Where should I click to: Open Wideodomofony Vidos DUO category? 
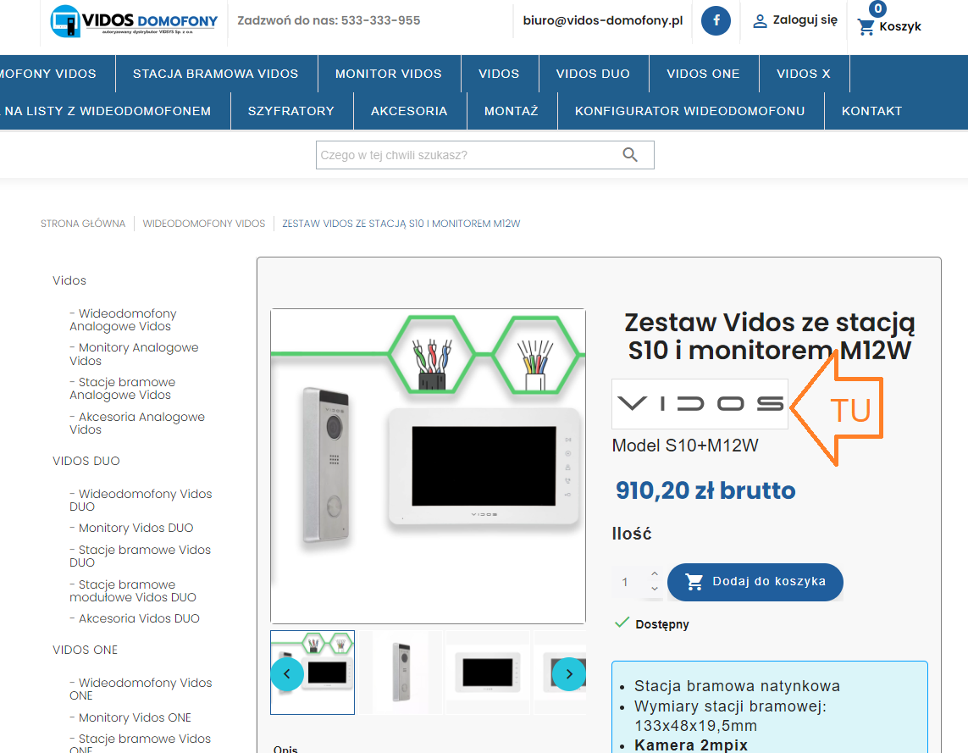141,500
